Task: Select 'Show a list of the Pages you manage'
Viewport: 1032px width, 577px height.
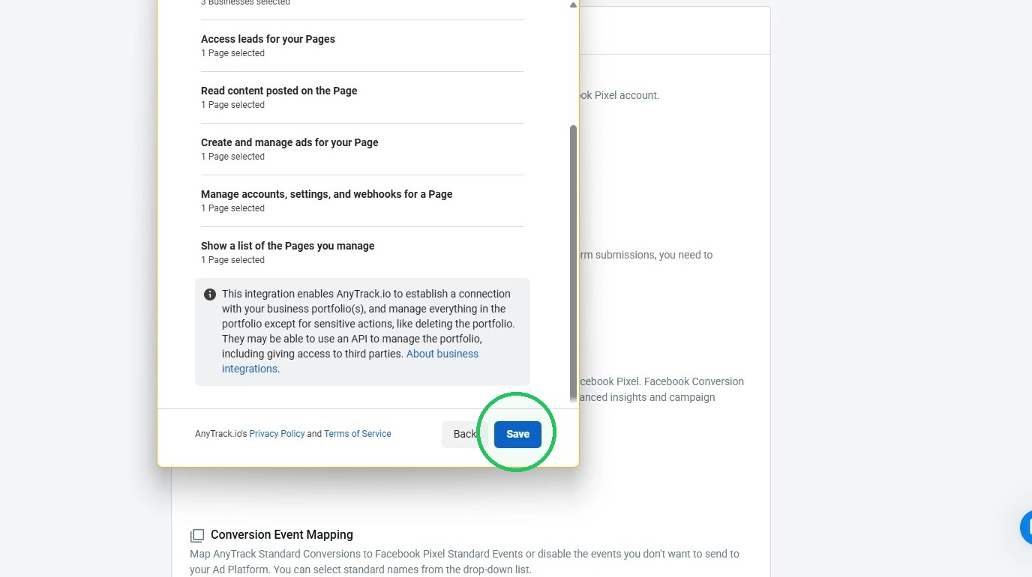Action: (x=362, y=253)
